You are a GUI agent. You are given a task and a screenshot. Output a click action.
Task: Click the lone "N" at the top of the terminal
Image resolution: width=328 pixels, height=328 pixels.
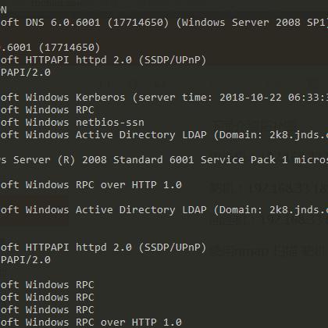click(3, 10)
